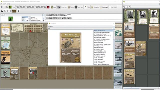Screen dimensions: 160x90
Task: Open the Scenarios chart
Action: point(95,7)
